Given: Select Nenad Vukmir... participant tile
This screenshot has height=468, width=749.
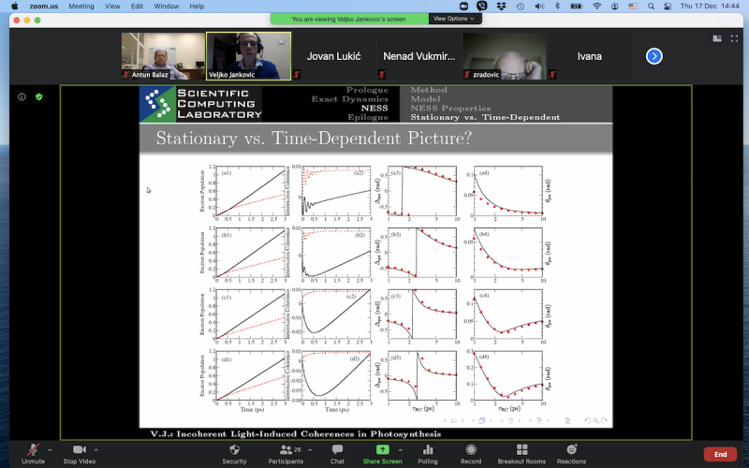Looking at the screenshot, I should coord(419,56).
